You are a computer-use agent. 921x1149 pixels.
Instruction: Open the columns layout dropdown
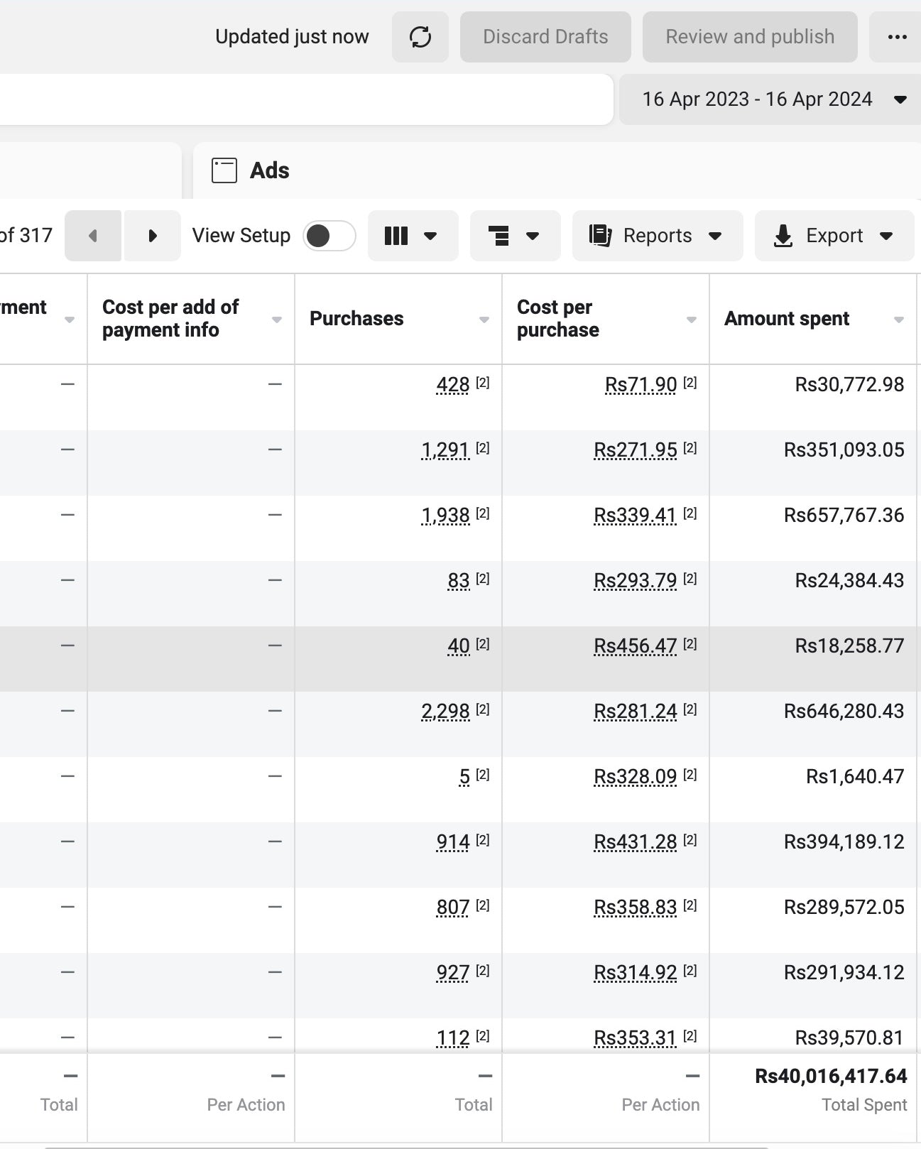point(413,236)
